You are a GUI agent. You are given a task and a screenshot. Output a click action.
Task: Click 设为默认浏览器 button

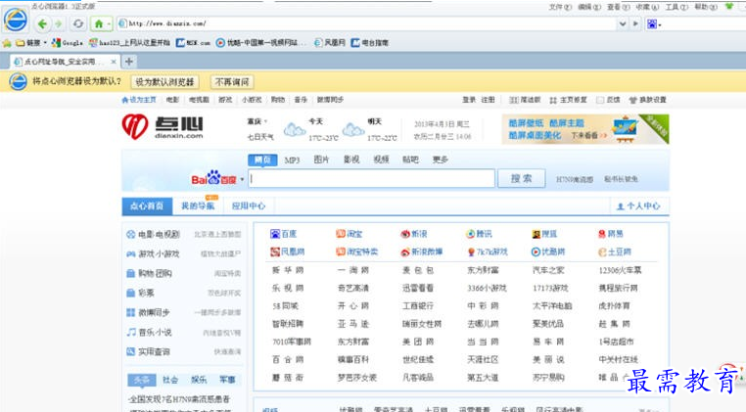(x=164, y=82)
